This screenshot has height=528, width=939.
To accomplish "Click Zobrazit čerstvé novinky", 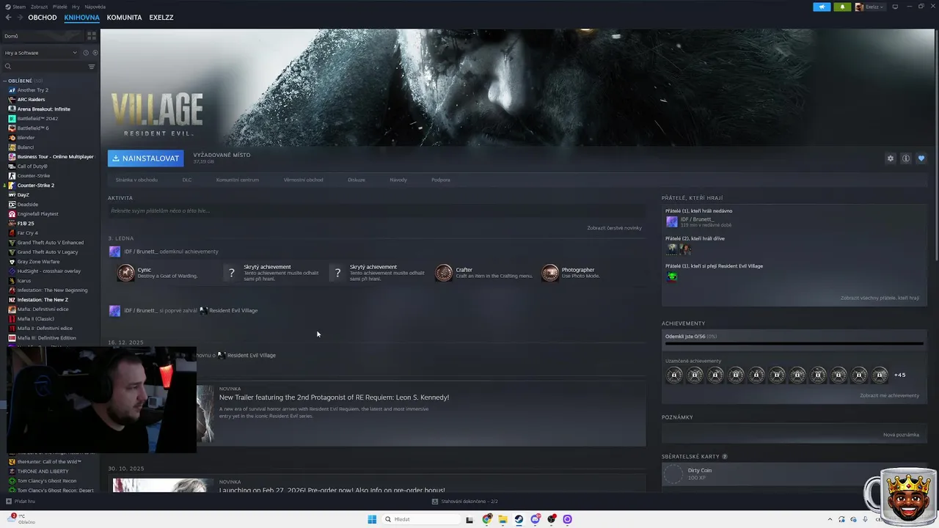I will coord(614,228).
